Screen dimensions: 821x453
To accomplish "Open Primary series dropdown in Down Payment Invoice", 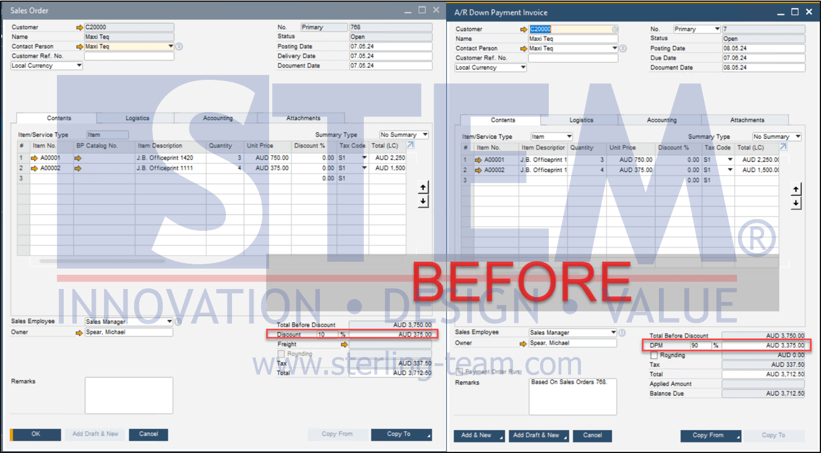I will (x=717, y=29).
